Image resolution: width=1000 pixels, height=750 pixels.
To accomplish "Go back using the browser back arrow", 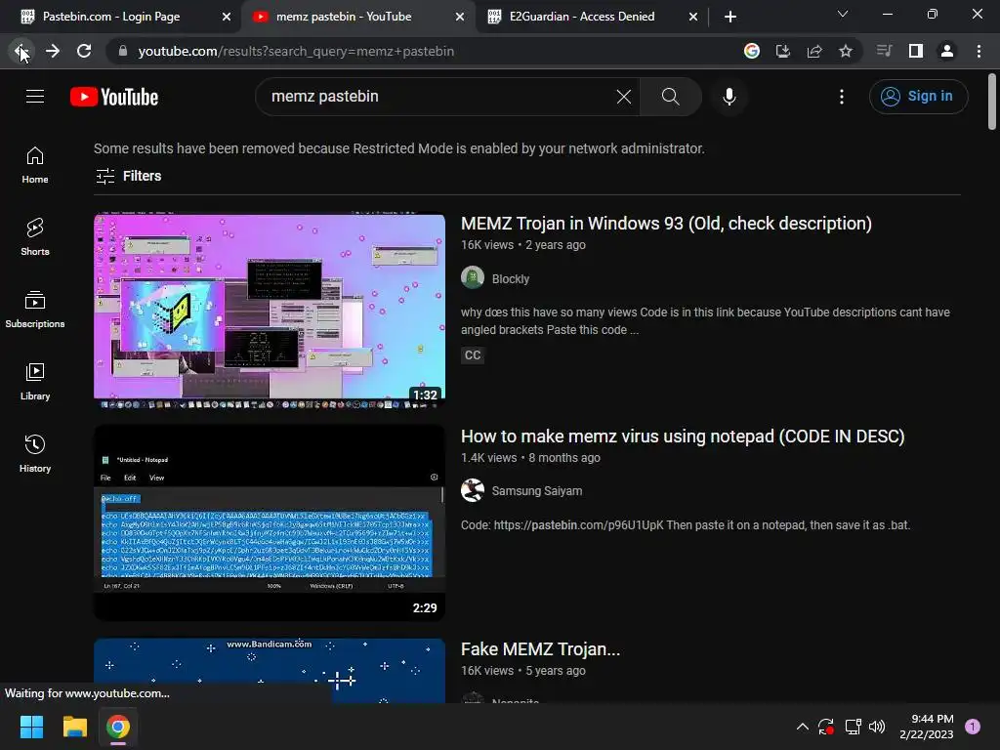I will click(x=21, y=51).
